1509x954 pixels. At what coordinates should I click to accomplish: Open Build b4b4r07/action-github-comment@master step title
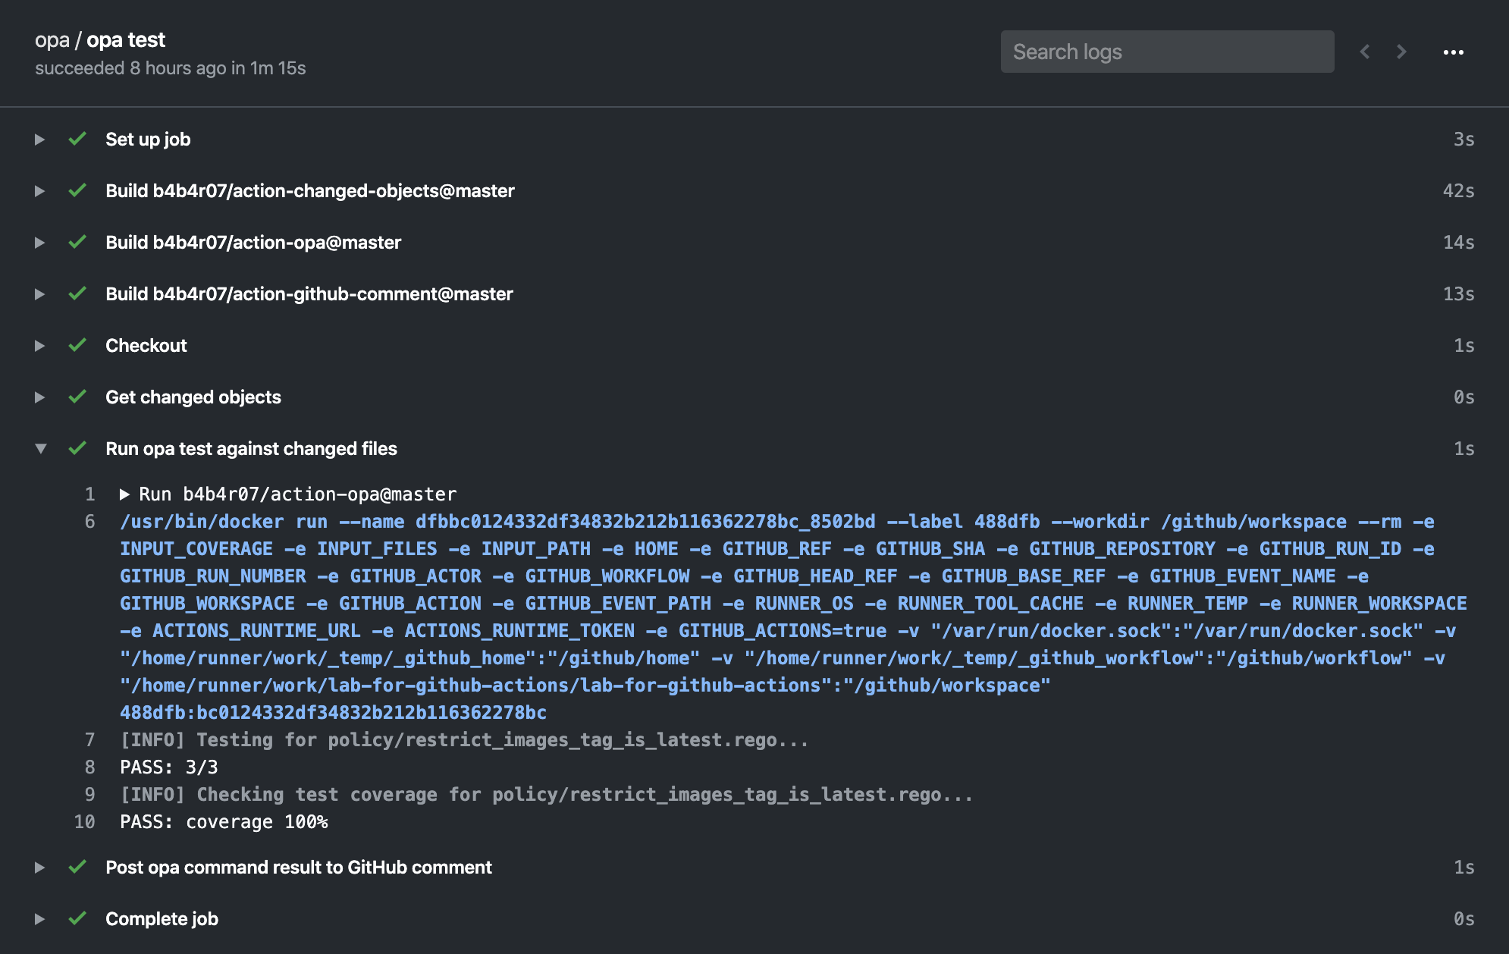[x=309, y=294]
